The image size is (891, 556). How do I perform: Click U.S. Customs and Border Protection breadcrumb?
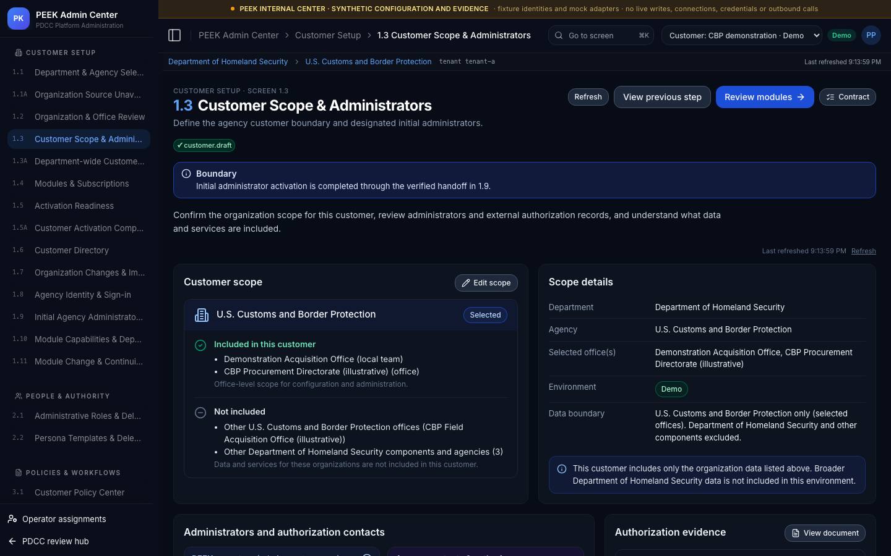coord(368,62)
